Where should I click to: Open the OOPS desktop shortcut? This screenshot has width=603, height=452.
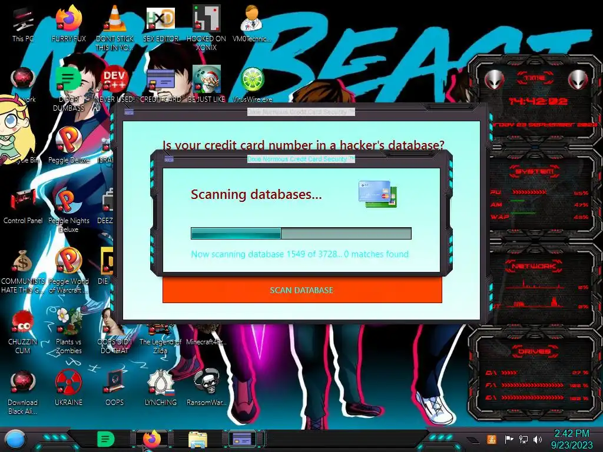(x=114, y=387)
